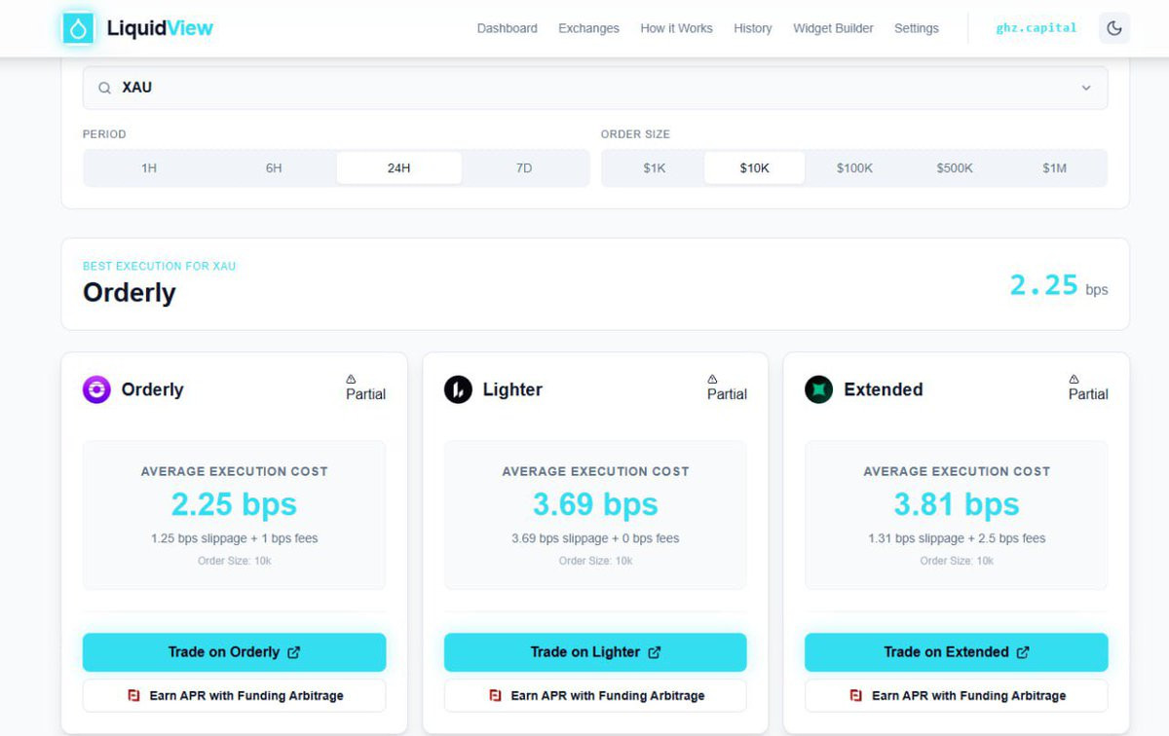Select the 1H period option
This screenshot has height=736, width=1169.
pos(149,168)
